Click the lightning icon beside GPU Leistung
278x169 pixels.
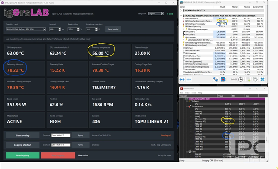pyautogui.click(x=184, y=37)
